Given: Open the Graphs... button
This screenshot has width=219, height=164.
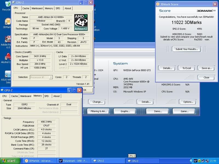Looking at the screenshot, I should tap(125, 111).
